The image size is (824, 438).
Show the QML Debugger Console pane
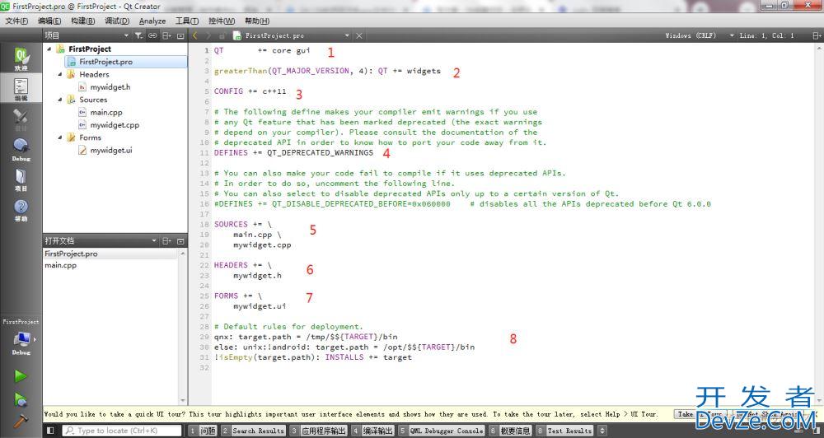click(x=441, y=431)
